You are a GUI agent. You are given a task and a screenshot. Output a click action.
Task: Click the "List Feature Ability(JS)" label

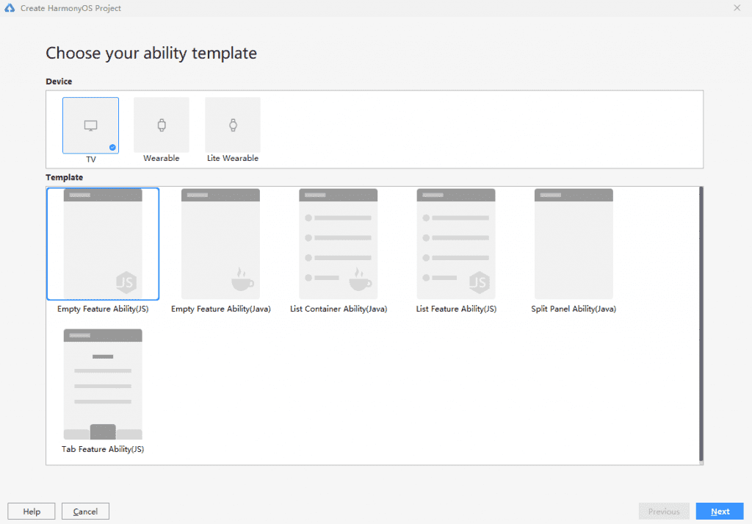tap(456, 309)
